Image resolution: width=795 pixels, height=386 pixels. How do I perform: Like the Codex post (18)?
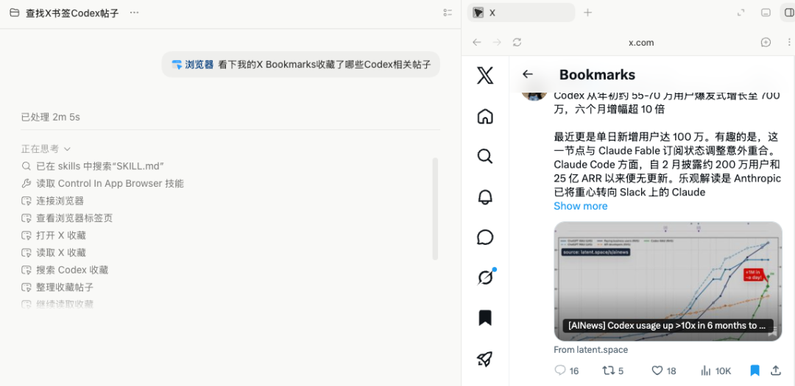[x=664, y=371]
